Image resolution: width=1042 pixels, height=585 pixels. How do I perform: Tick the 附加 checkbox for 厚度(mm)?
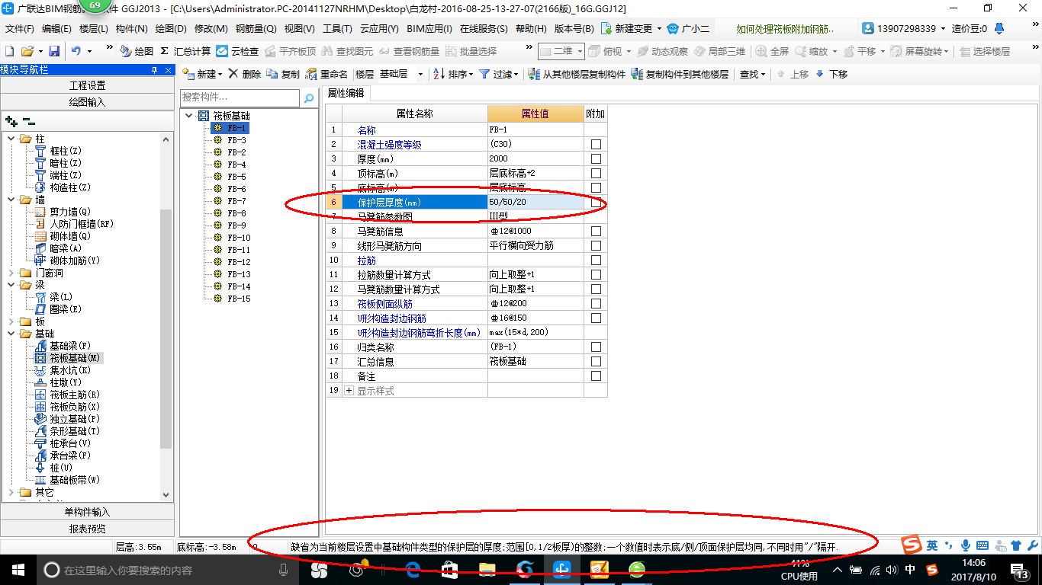tap(596, 158)
